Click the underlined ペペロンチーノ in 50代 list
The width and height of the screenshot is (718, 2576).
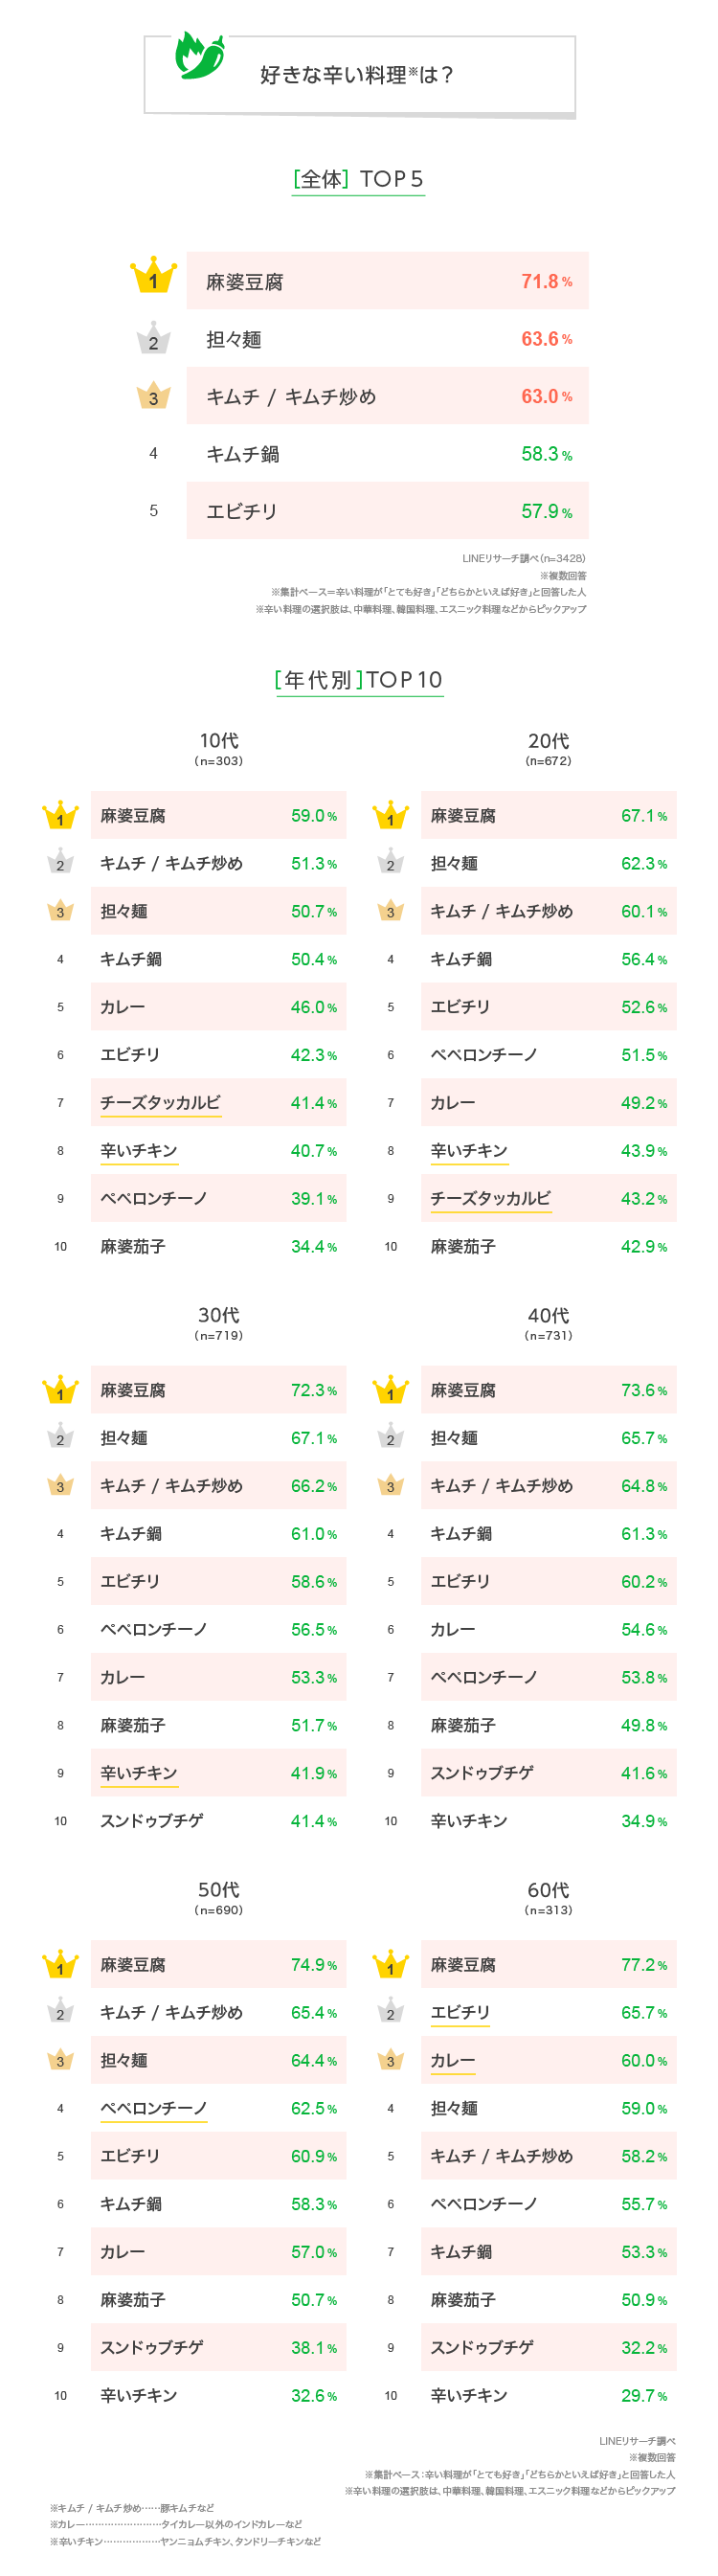click(x=153, y=2108)
